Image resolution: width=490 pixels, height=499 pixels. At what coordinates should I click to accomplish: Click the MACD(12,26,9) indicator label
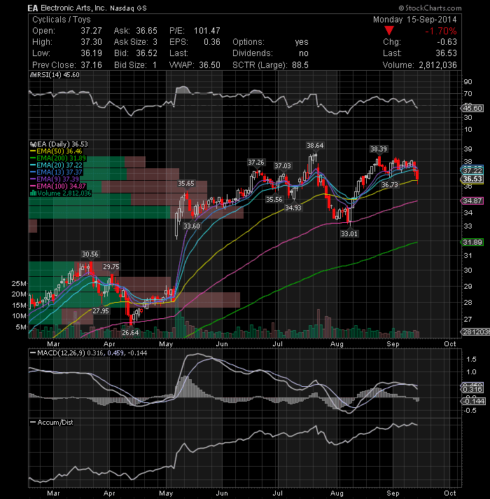pyautogui.click(x=61, y=353)
